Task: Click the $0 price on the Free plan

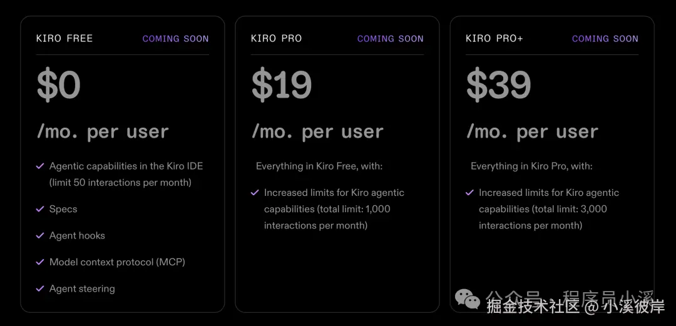Action: (x=59, y=85)
